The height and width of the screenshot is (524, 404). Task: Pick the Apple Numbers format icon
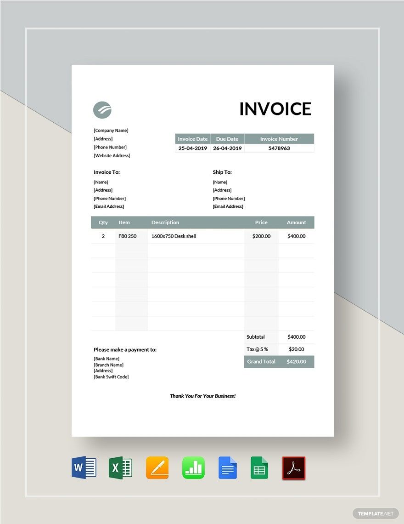[x=193, y=468]
